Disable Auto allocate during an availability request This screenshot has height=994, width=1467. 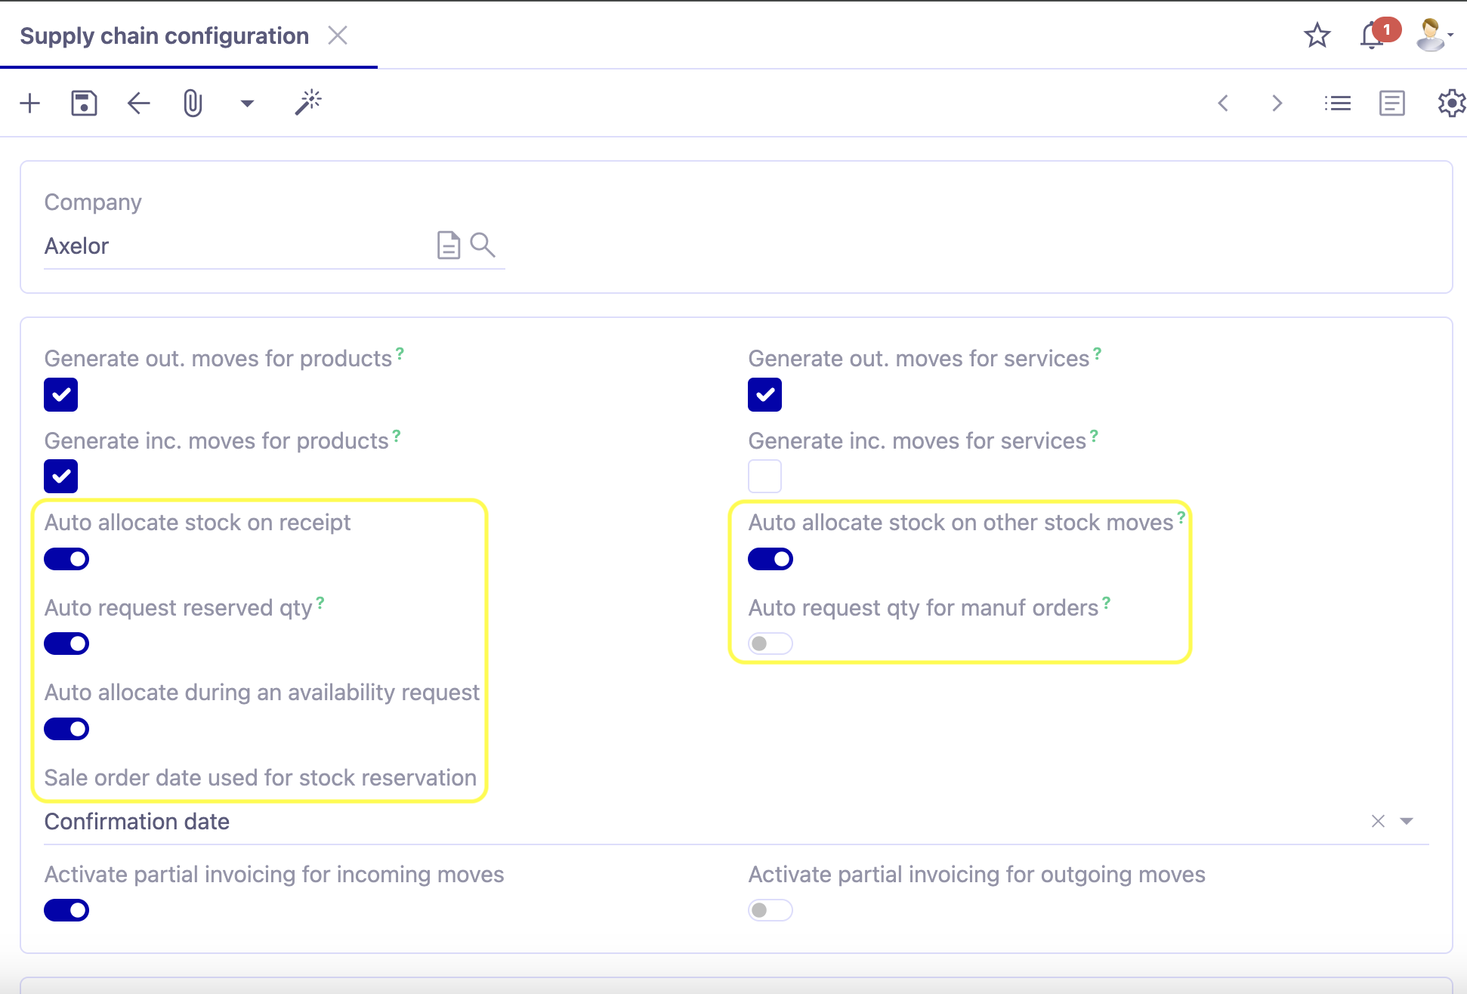(66, 728)
